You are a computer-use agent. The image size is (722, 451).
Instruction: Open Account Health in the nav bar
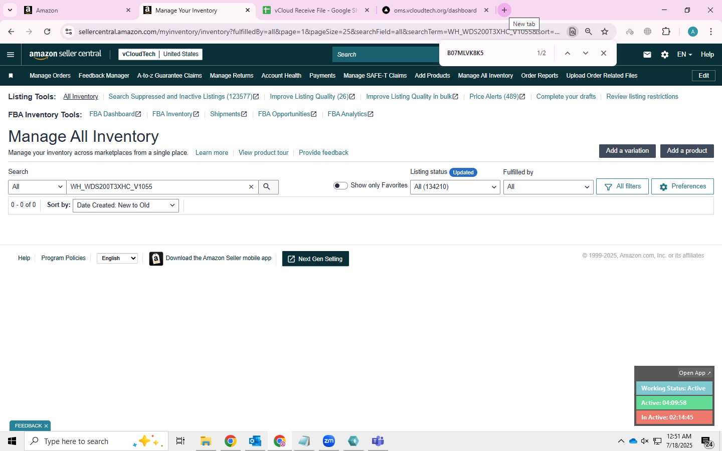tap(281, 76)
